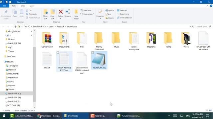
Task: Select the MEmu Download folder
Action: 99,41
